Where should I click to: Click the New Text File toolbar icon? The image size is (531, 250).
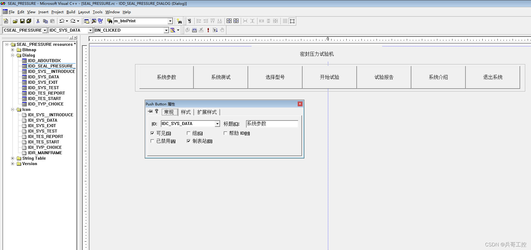[6, 21]
